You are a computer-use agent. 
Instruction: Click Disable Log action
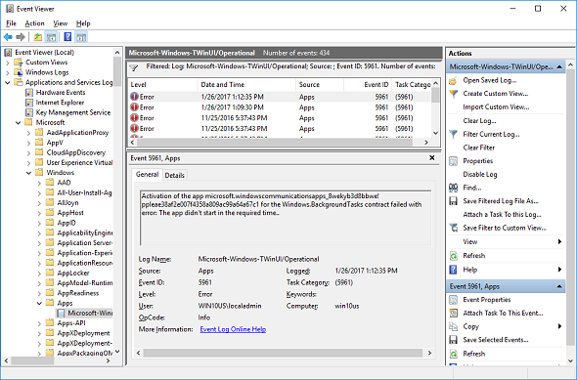(480, 175)
